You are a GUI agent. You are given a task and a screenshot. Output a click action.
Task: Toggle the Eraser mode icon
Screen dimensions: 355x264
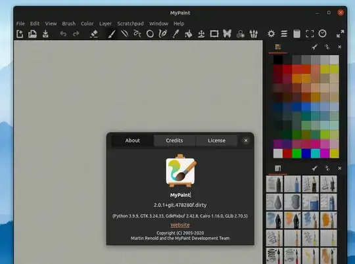[x=94, y=34]
